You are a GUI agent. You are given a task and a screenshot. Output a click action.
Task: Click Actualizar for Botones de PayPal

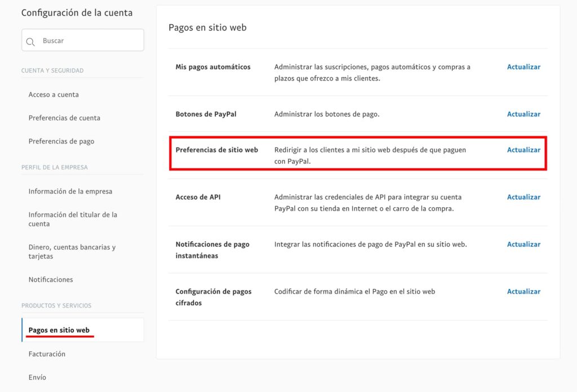tap(523, 114)
